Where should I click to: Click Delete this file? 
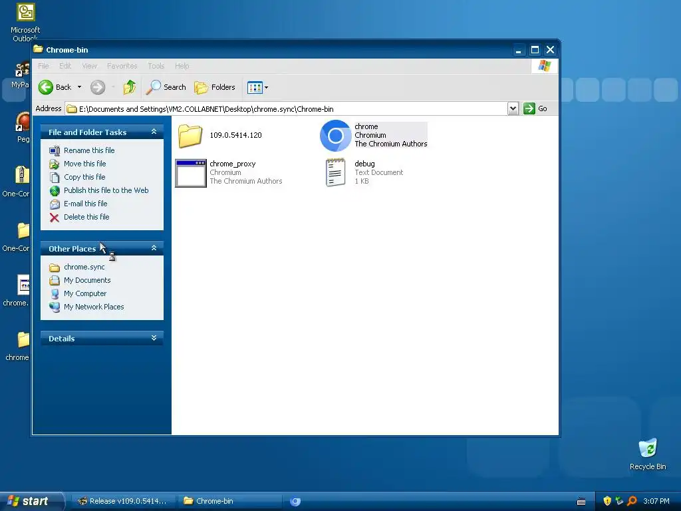pyautogui.click(x=86, y=217)
